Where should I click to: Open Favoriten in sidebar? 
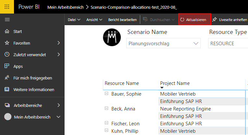22,43
